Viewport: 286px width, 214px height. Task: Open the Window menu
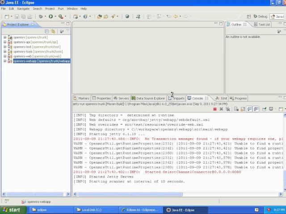tap(72, 9)
